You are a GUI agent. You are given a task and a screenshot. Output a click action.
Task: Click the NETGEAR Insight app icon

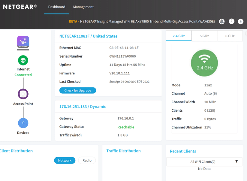[x=23, y=42]
